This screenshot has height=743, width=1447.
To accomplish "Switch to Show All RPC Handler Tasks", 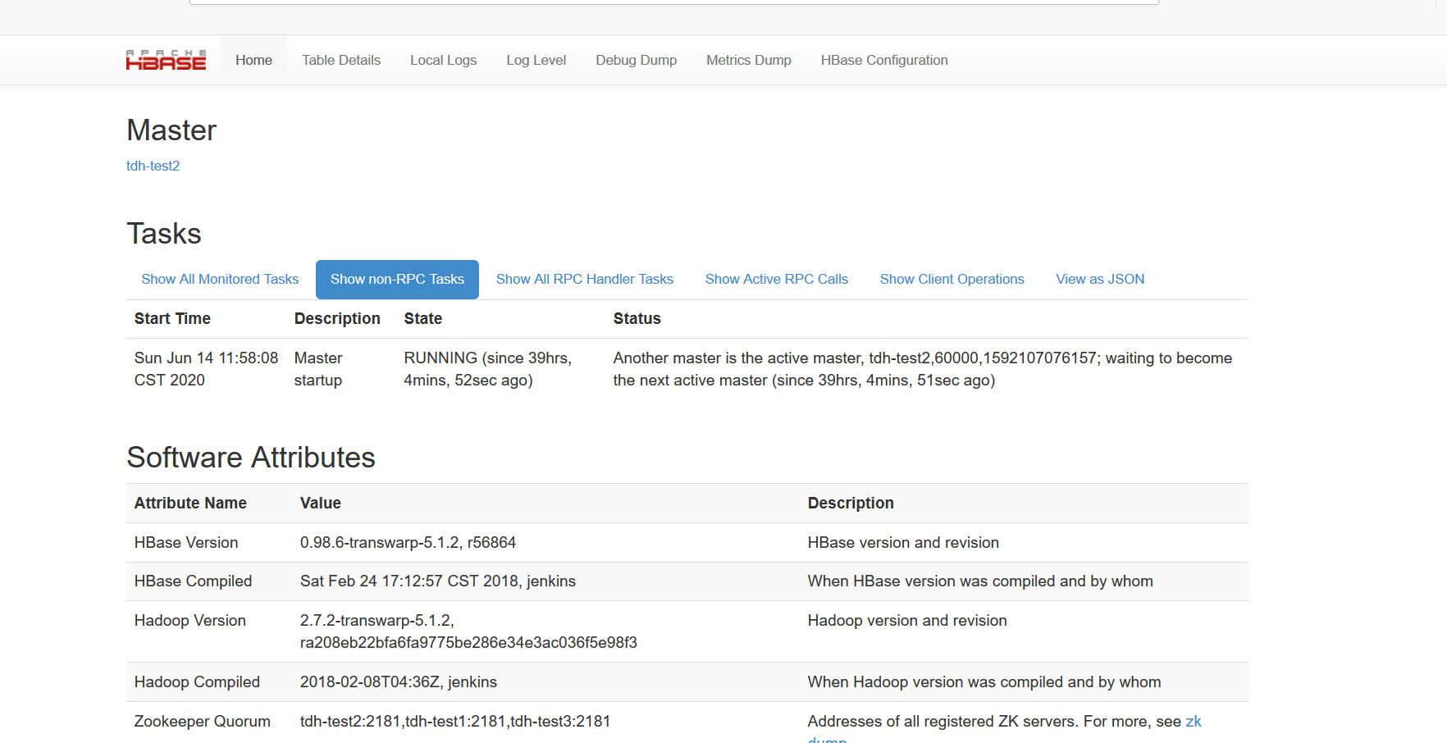I will click(584, 279).
